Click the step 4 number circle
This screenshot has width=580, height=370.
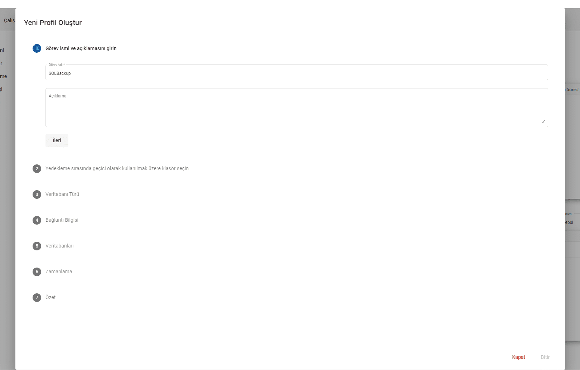click(x=37, y=220)
